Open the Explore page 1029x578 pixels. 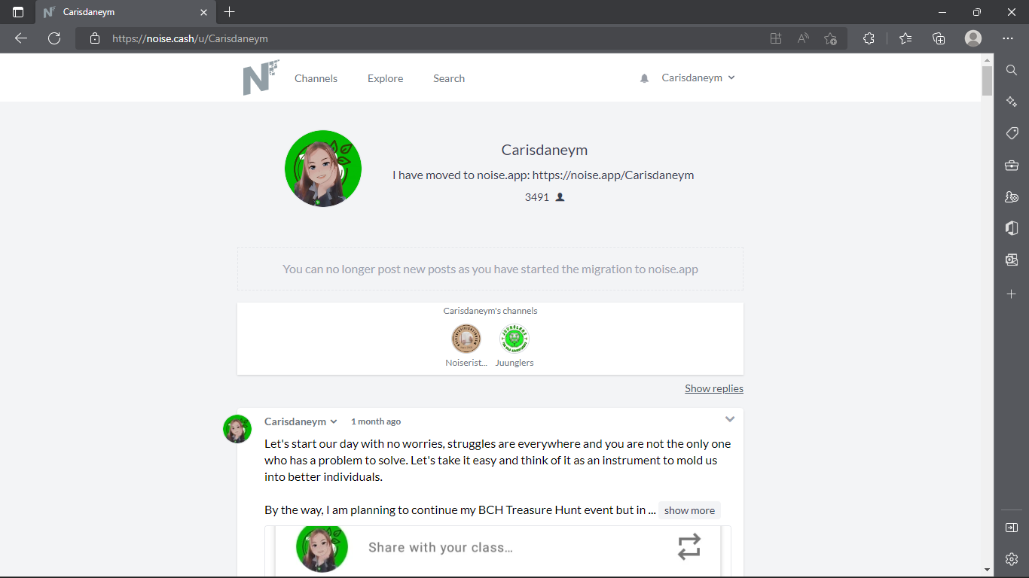point(385,78)
